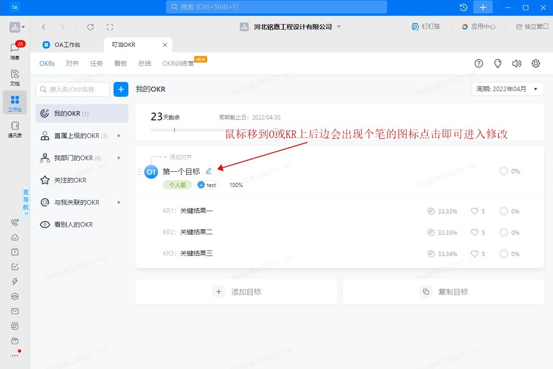This screenshot has height=369, width=553.
Task: Open the 周期 2022年04月 dropdown
Action: [508, 89]
